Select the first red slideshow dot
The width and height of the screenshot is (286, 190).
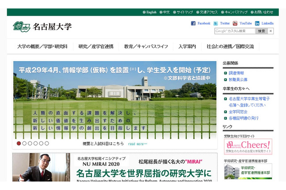click(x=19, y=144)
